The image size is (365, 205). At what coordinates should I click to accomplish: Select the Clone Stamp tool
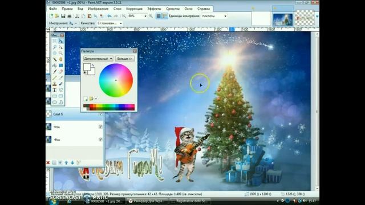point(55,84)
